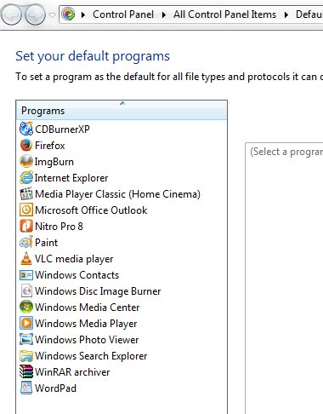This screenshot has width=323, height=414.
Task: Select Windows Disc Image Burner entry
Action: (98, 291)
